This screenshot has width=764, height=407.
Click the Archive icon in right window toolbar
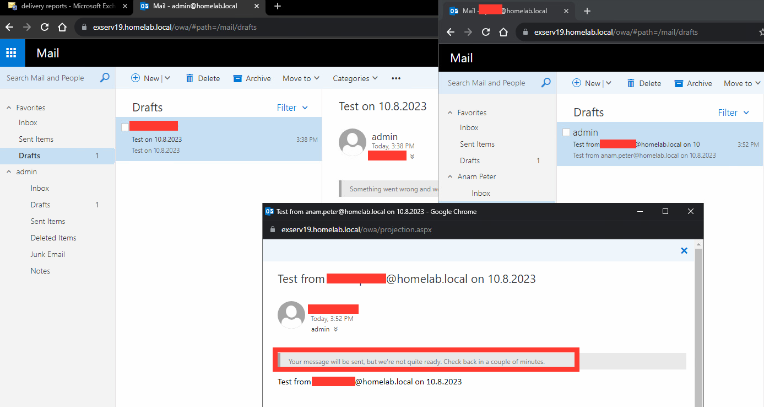tap(679, 83)
